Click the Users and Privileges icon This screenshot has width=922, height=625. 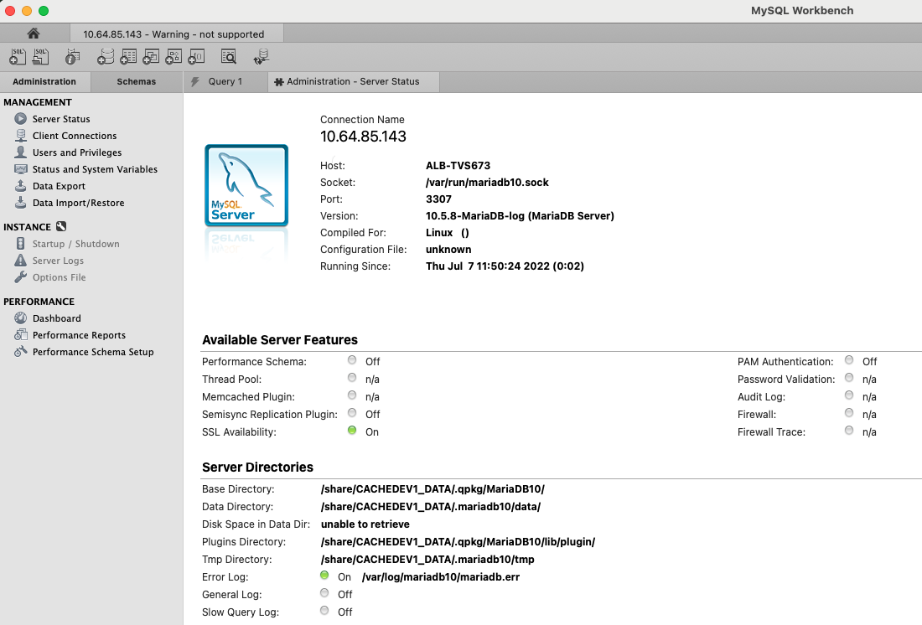pos(21,152)
